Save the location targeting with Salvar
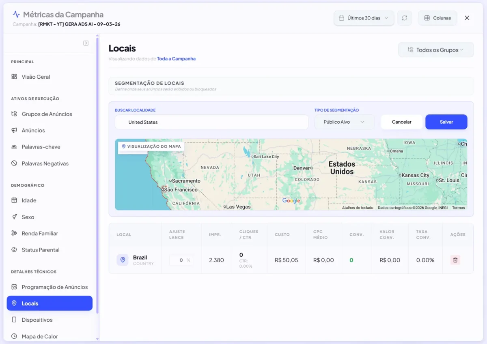Viewport: 487px width, 344px height. (446, 122)
